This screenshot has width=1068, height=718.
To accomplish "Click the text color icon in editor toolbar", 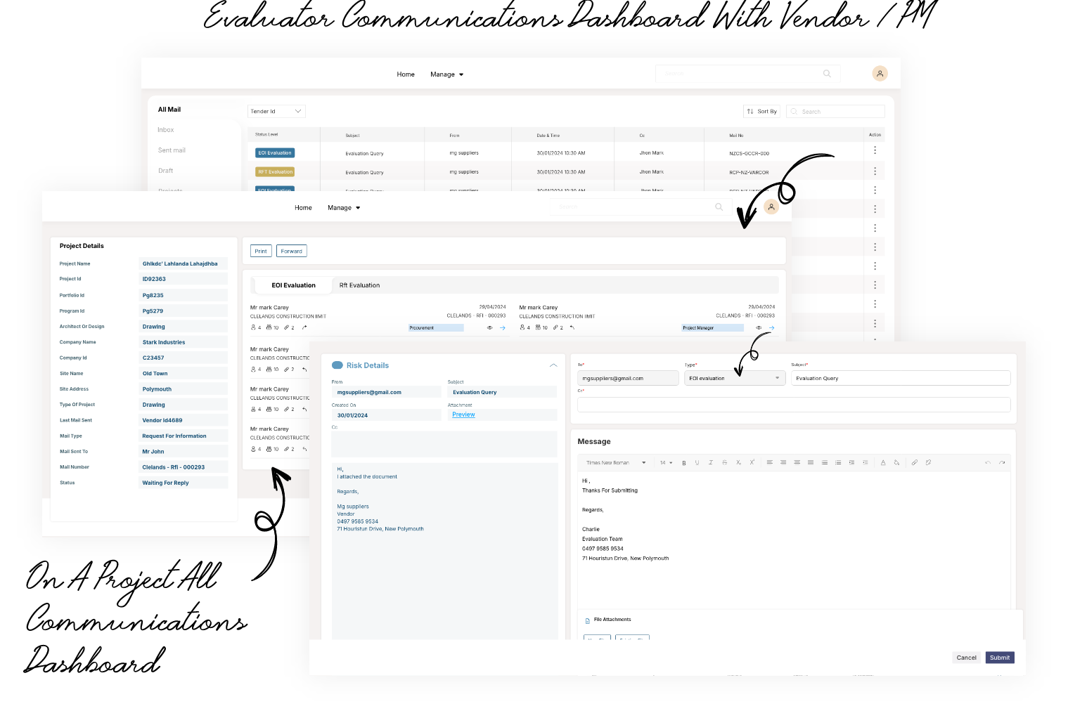I will click(883, 463).
